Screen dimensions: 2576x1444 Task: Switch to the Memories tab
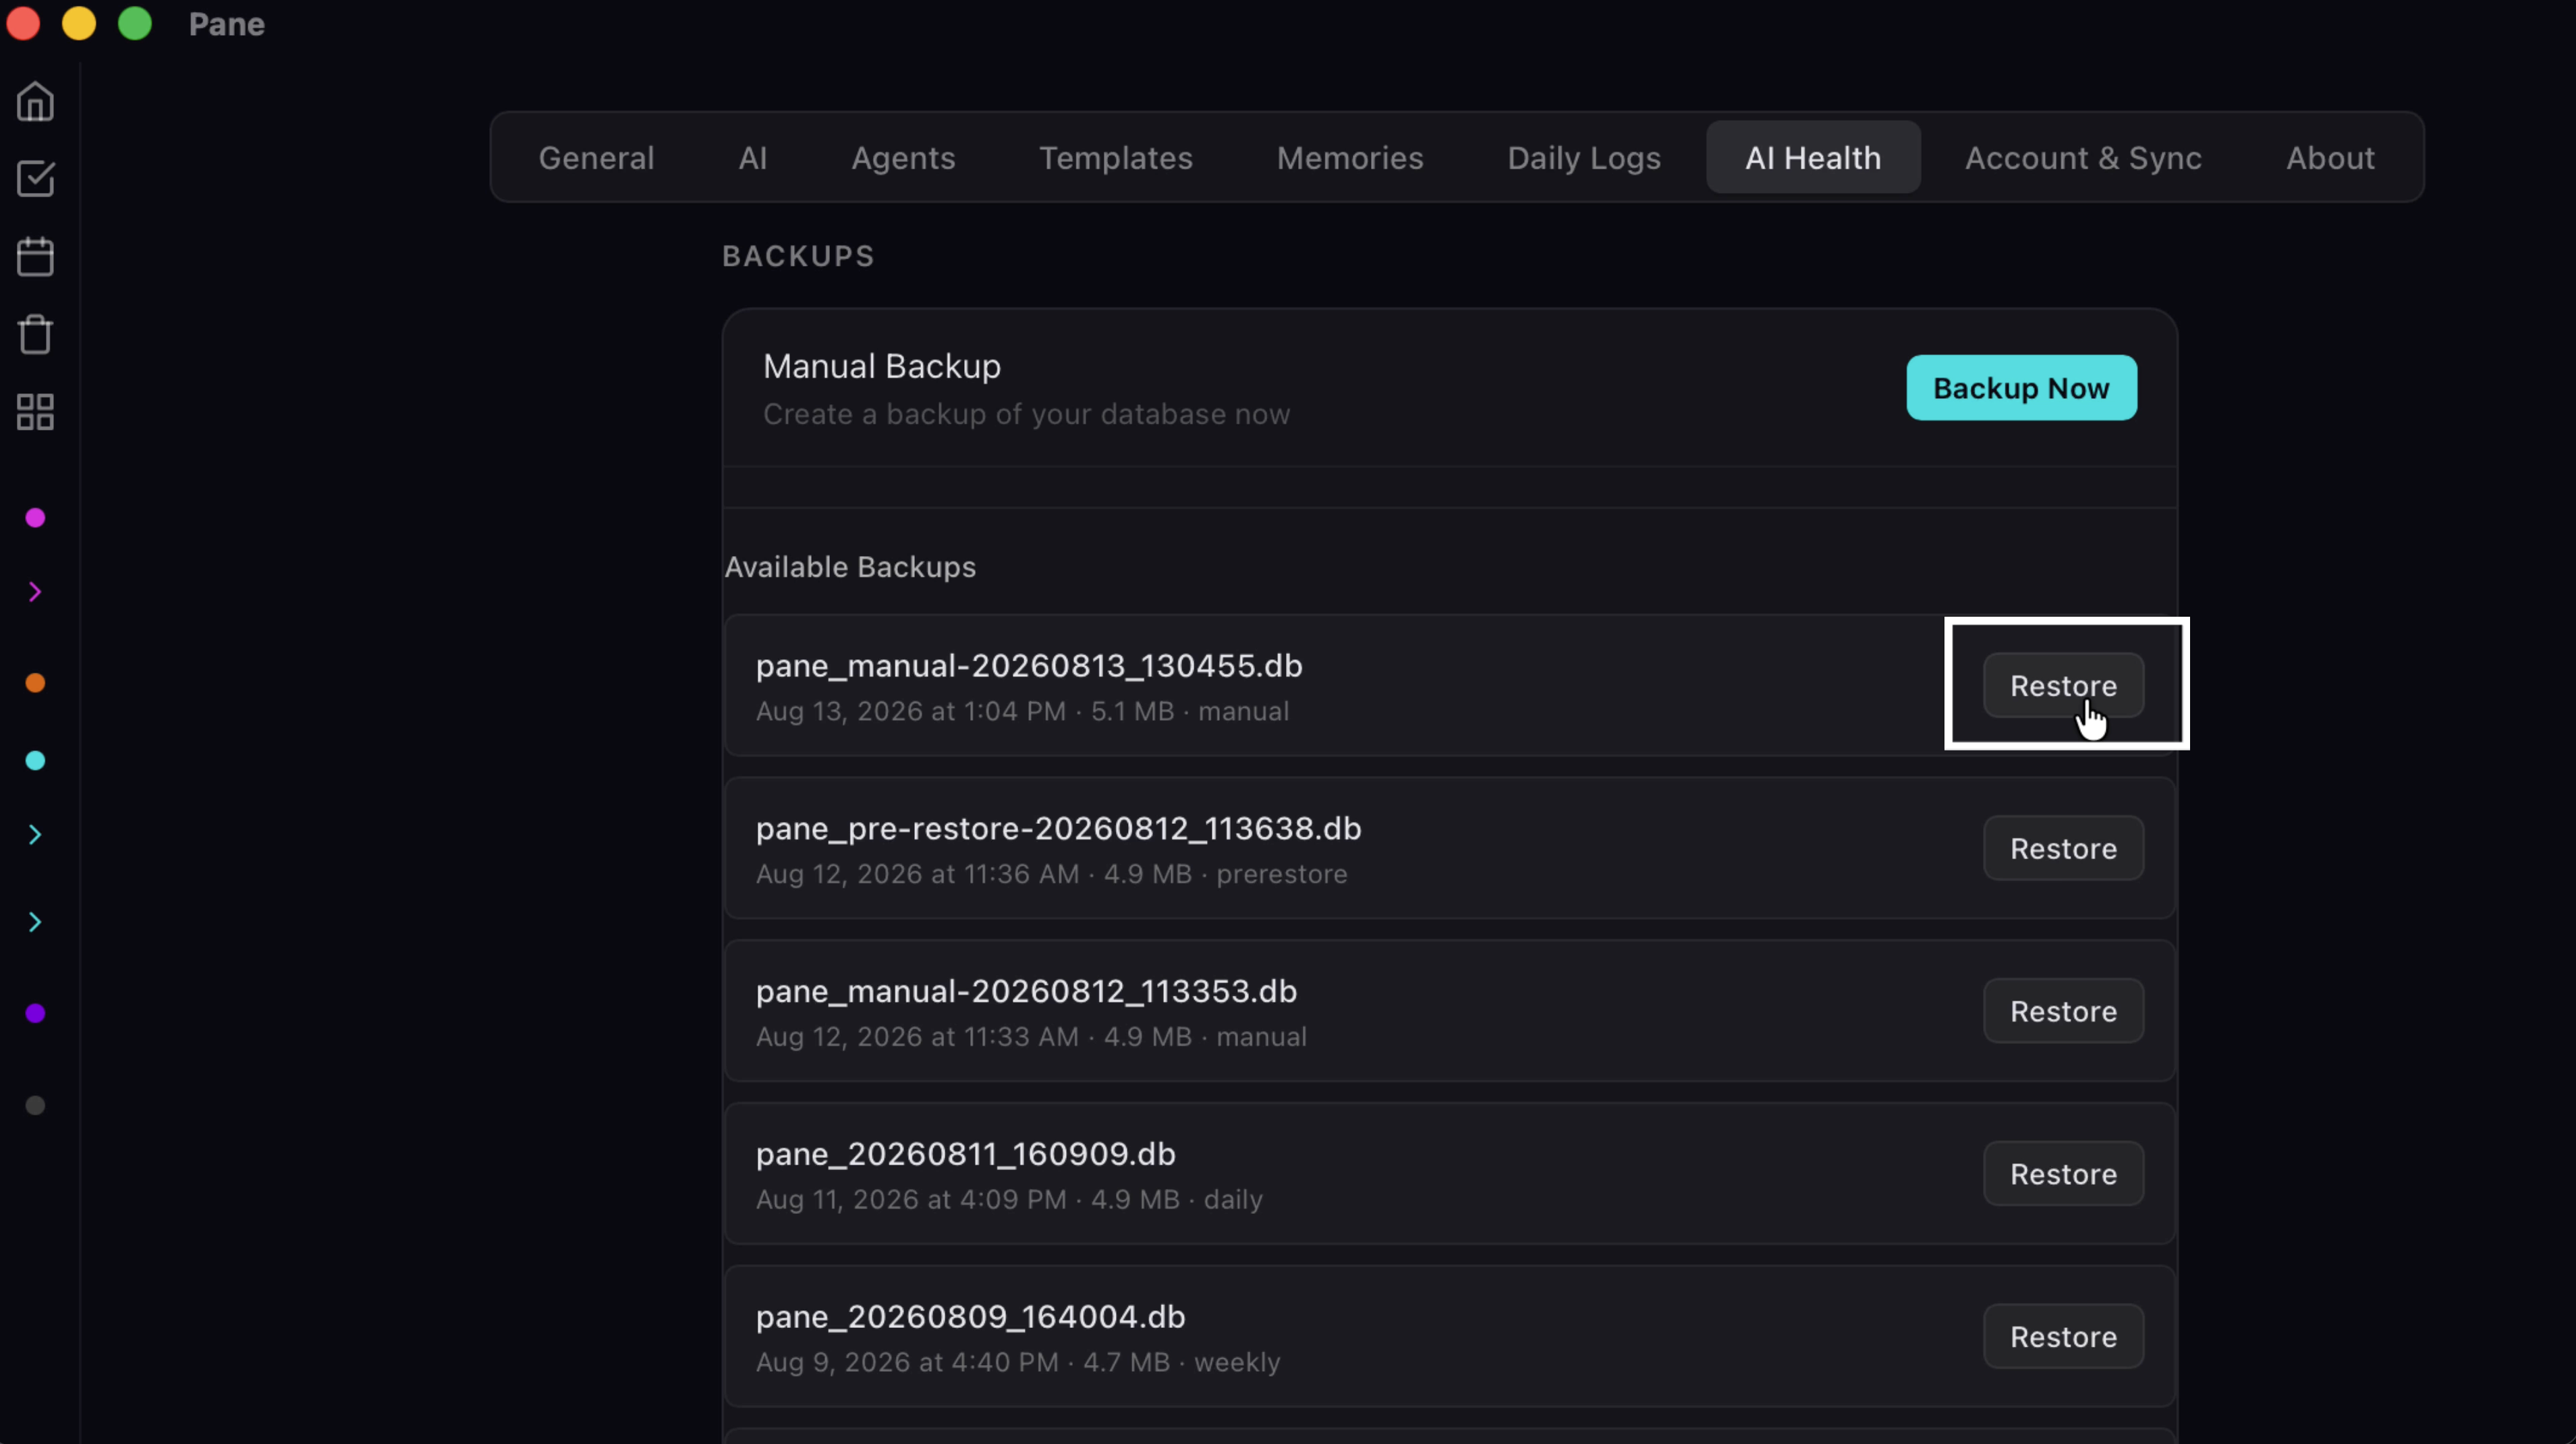coord(1350,158)
